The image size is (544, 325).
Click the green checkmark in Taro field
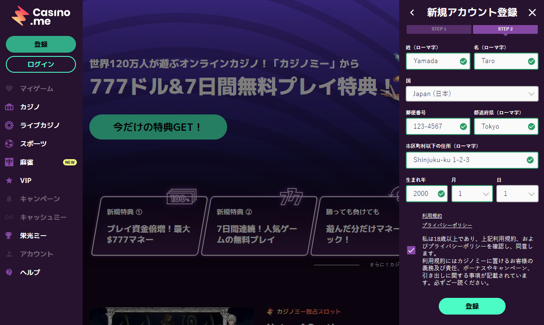[531, 61]
